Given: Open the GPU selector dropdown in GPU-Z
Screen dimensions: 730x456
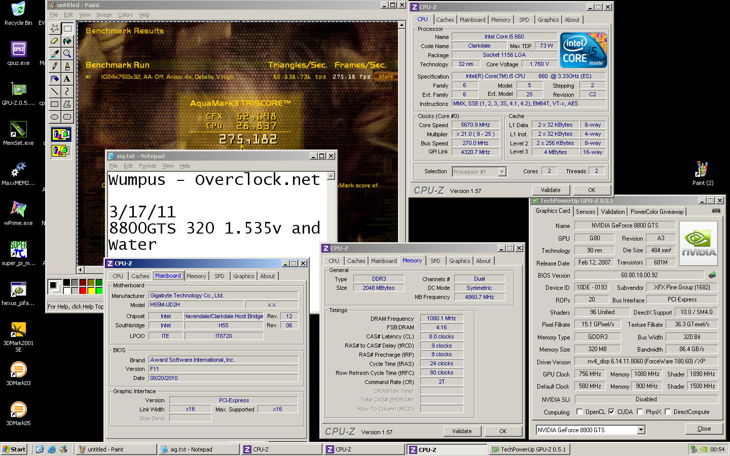Looking at the screenshot, I should tap(641, 430).
